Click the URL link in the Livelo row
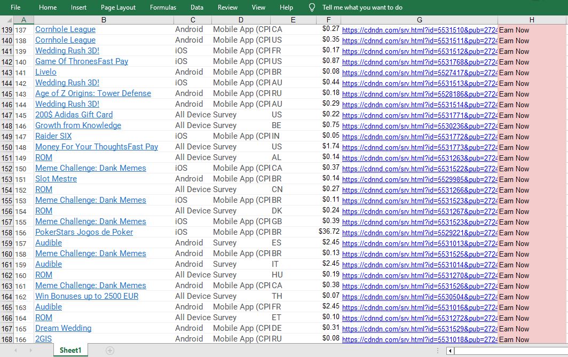 pyautogui.click(x=419, y=73)
